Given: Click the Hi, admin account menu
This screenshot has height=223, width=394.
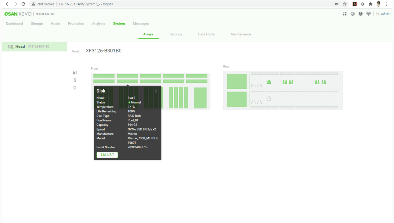Looking at the screenshot, I should pyautogui.click(x=383, y=14).
